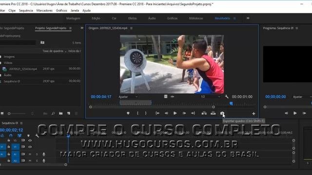312x175 pixels.
Task: Toggle nest sequence insert option
Action: click(x=2, y=136)
